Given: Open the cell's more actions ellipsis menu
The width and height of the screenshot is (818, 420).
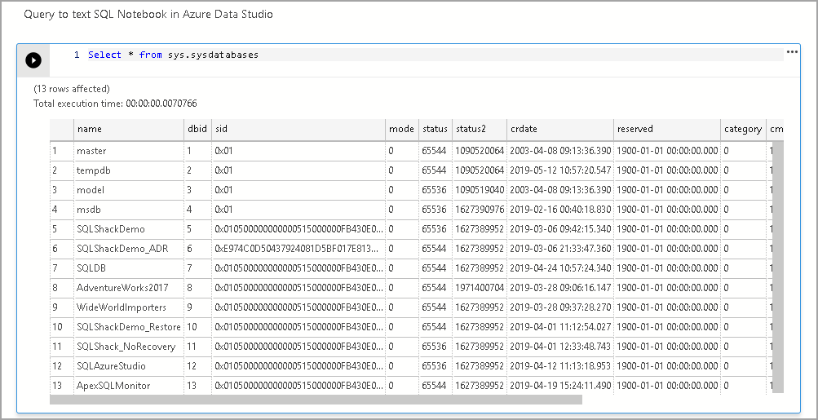Looking at the screenshot, I should tap(791, 52).
